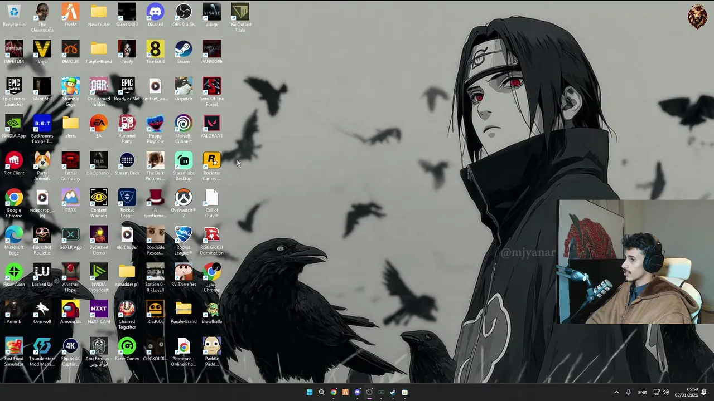The width and height of the screenshot is (714, 401).
Task: Show hidden system tray icons
Action: [x=616, y=392]
